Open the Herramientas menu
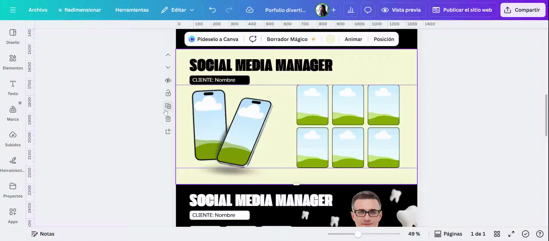The image size is (549, 241). coord(132,10)
